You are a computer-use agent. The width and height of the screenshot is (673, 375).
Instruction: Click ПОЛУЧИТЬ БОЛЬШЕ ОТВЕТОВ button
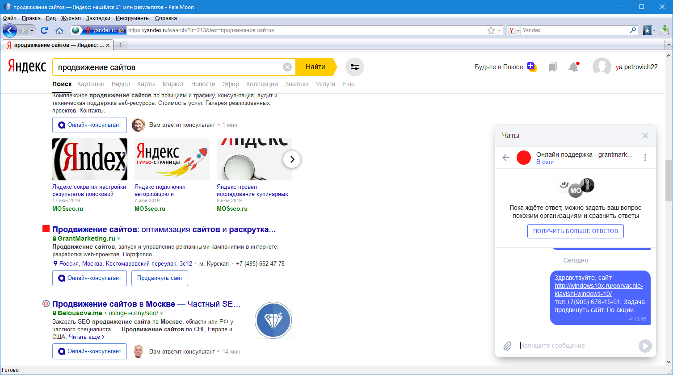pos(576,231)
